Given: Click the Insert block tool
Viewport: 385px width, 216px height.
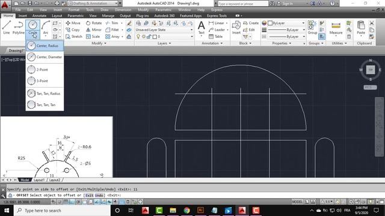Looking at the screenshot, I should click(x=236, y=28).
